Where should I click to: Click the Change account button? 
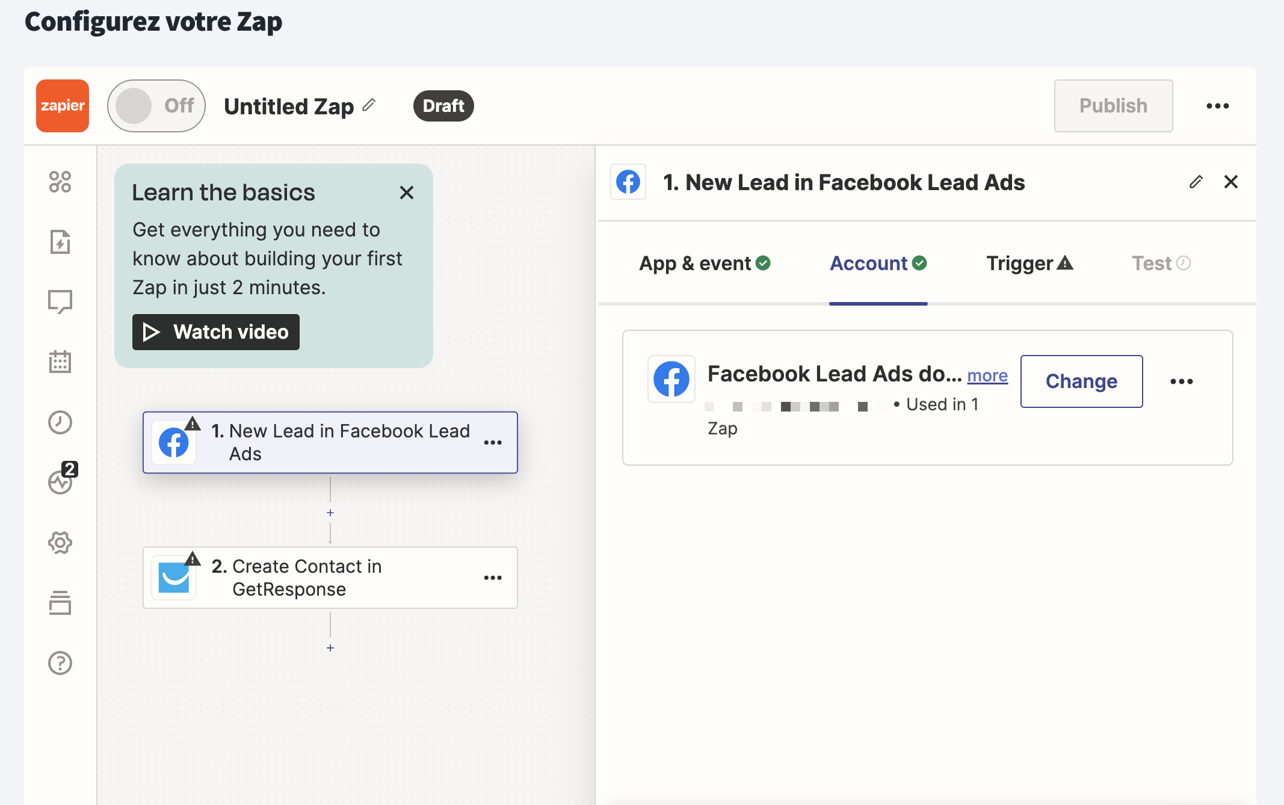point(1082,381)
